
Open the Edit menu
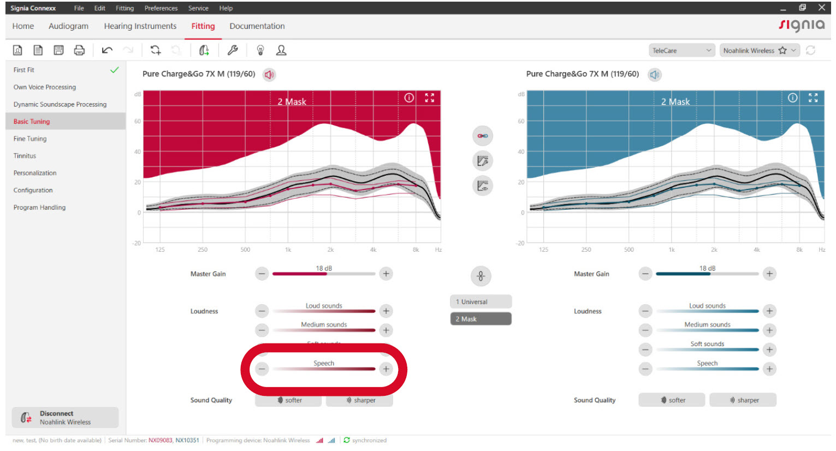(99, 8)
